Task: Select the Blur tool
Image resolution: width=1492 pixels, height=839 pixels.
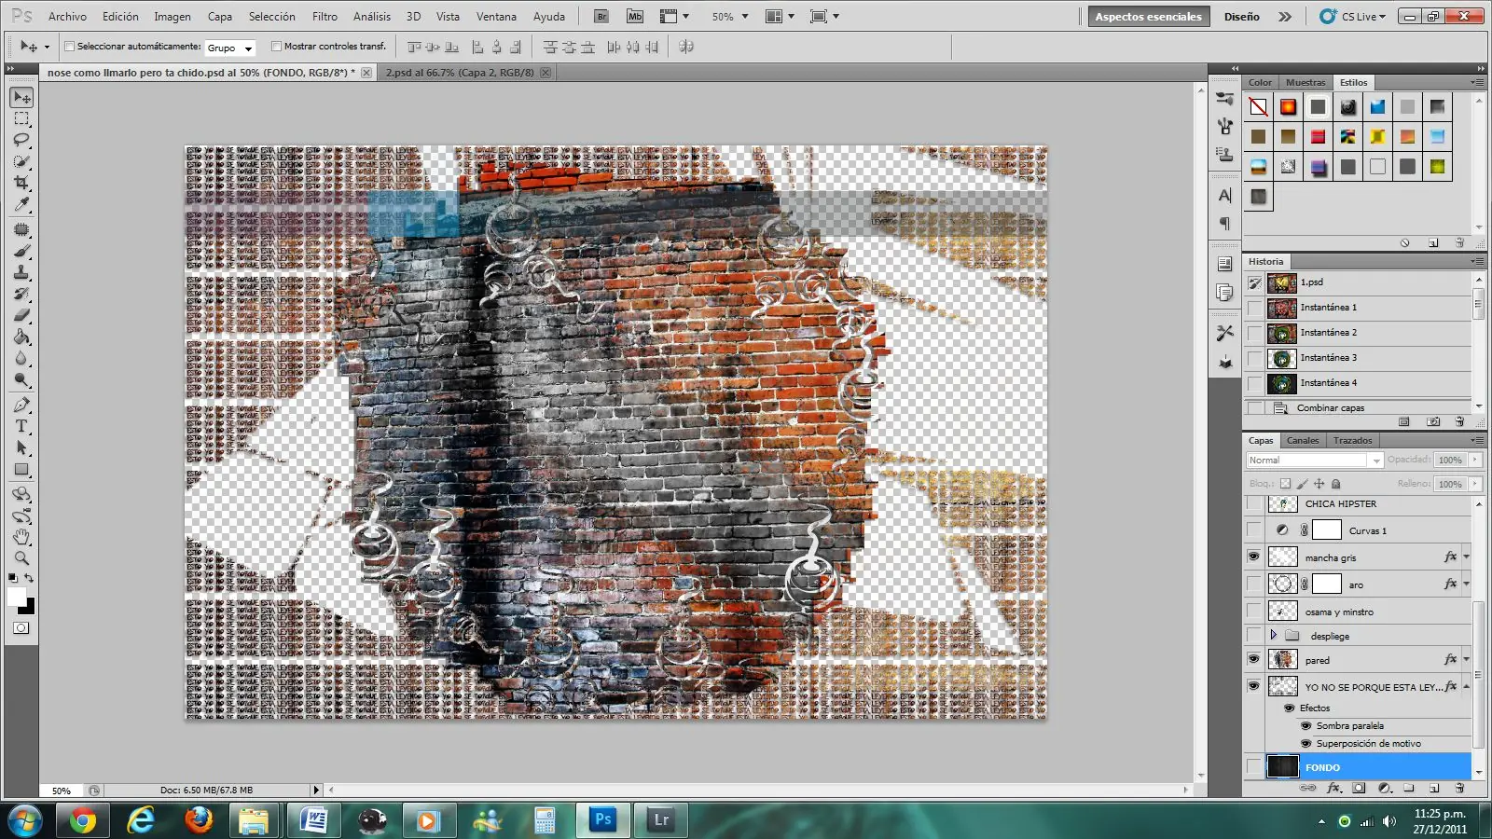Action: pyautogui.click(x=21, y=358)
